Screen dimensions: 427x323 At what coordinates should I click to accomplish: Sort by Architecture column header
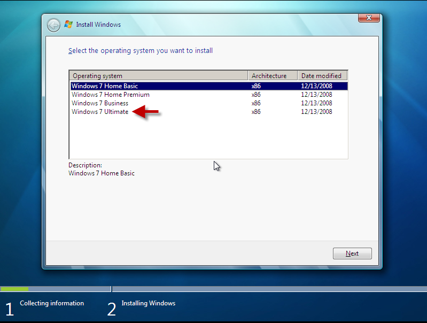coord(273,75)
